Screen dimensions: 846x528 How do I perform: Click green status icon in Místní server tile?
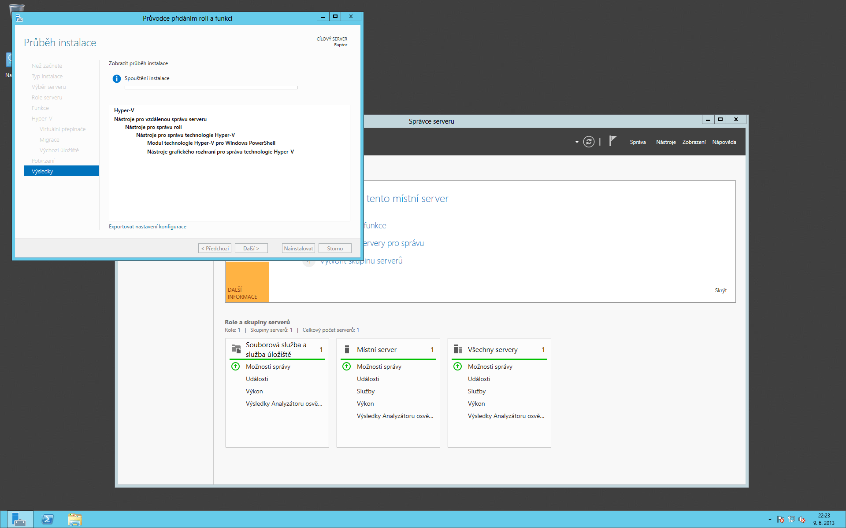(347, 367)
